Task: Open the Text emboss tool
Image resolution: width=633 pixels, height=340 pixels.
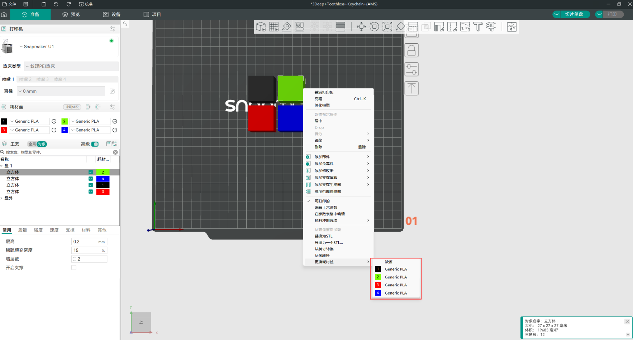Action: click(478, 26)
